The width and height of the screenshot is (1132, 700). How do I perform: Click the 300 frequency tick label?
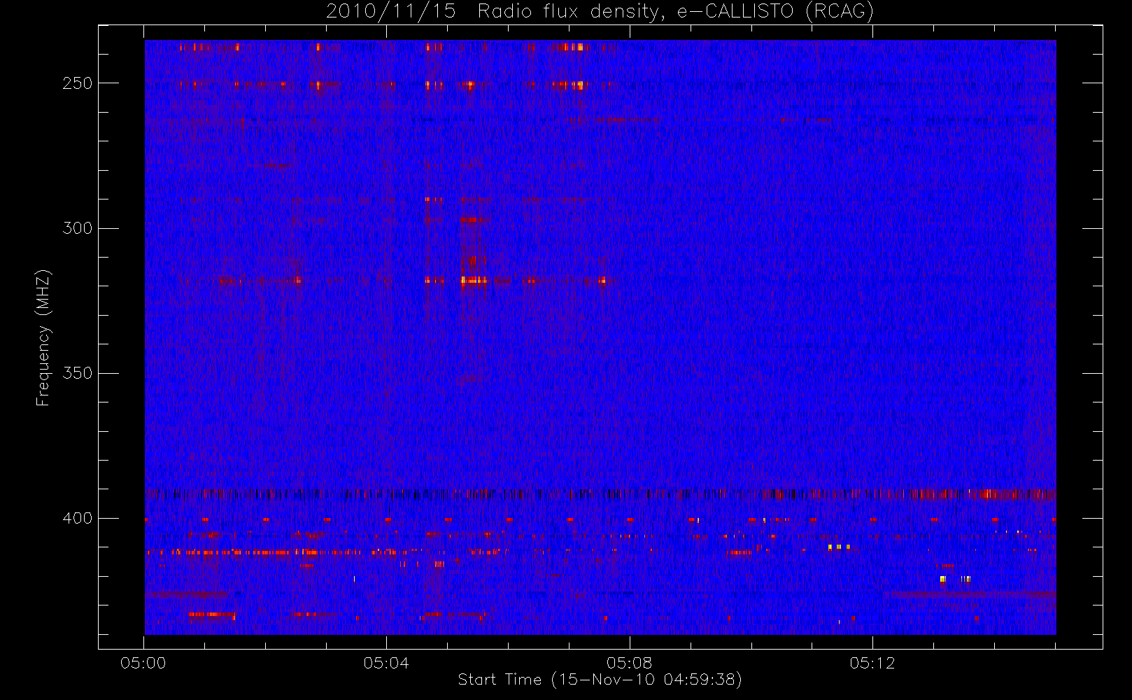pyautogui.click(x=78, y=228)
